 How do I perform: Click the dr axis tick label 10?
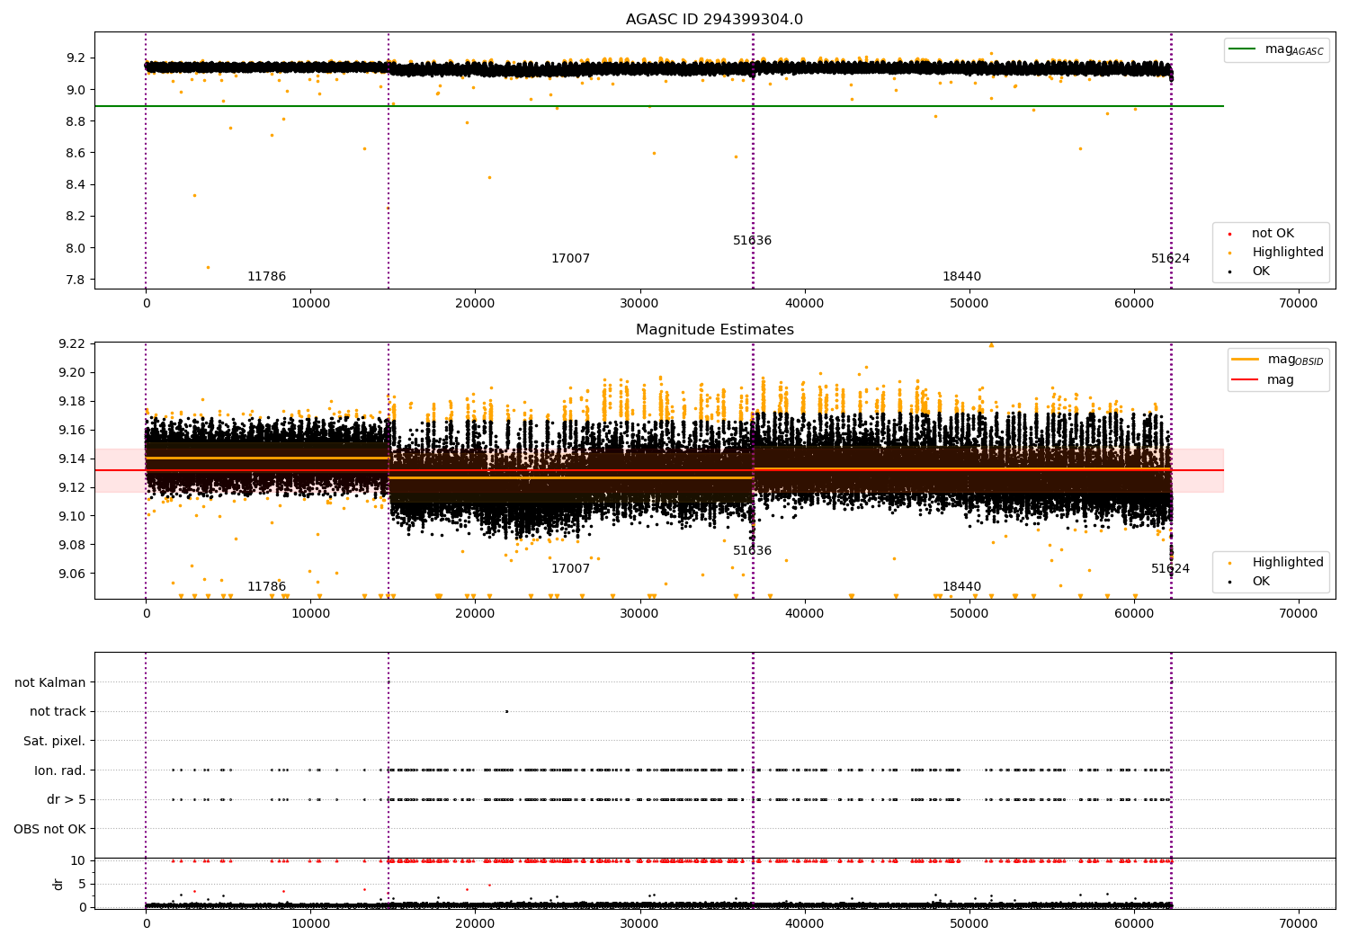tap(78, 860)
